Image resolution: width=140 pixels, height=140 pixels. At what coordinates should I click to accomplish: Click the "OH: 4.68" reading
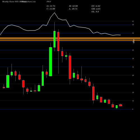[x=96, y=9]
